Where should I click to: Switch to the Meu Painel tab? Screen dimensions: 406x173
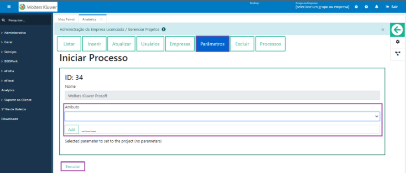pyautogui.click(x=67, y=20)
